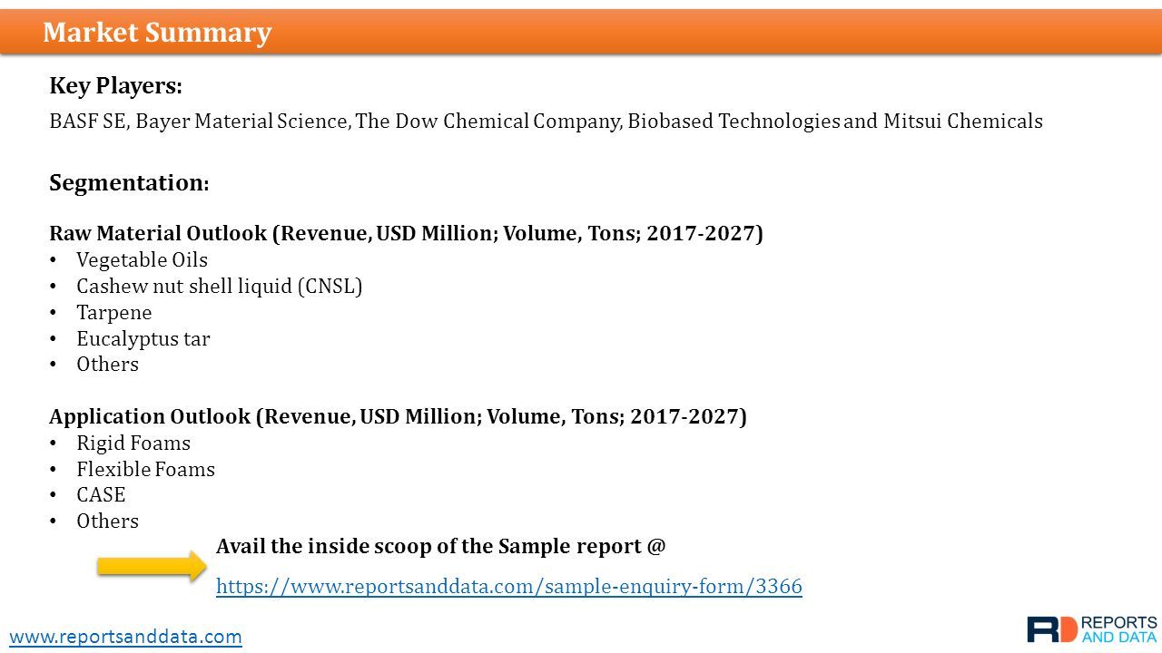
Task: Click the Key Players heading
Action: (115, 86)
